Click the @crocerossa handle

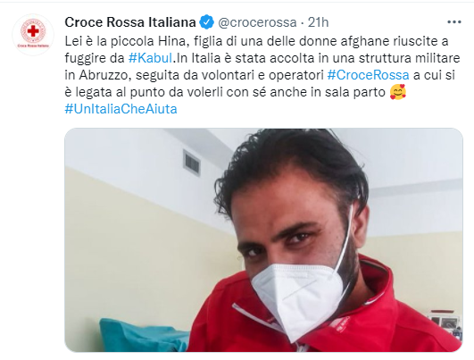pyautogui.click(x=257, y=22)
